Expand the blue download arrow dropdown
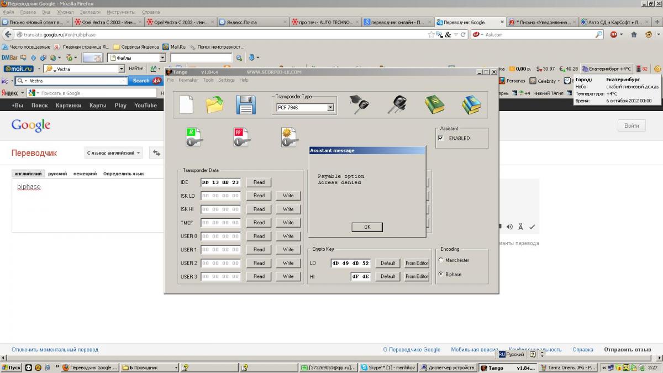The height and width of the screenshot is (373, 663). pyautogui.click(x=258, y=57)
